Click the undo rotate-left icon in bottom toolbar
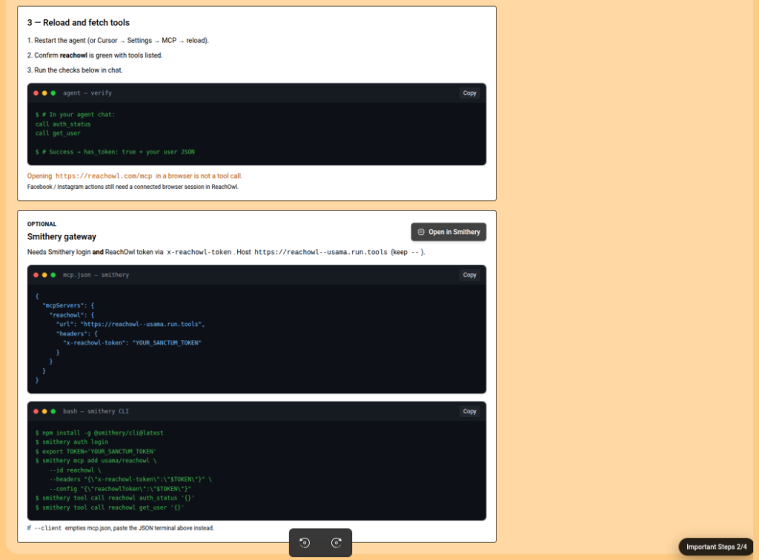Viewport: 759px width, 560px height. click(x=305, y=542)
